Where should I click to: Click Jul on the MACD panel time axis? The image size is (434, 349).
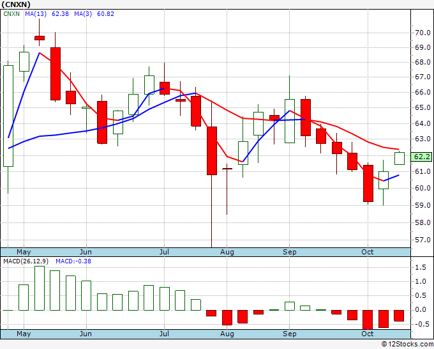[164, 334]
